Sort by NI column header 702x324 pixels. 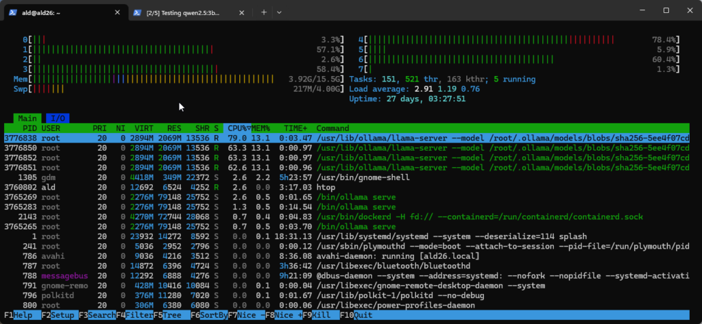click(121, 128)
